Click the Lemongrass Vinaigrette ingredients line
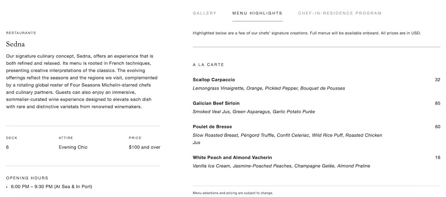Image resolution: width=446 pixels, height=197 pixels. pyautogui.click(x=269, y=88)
